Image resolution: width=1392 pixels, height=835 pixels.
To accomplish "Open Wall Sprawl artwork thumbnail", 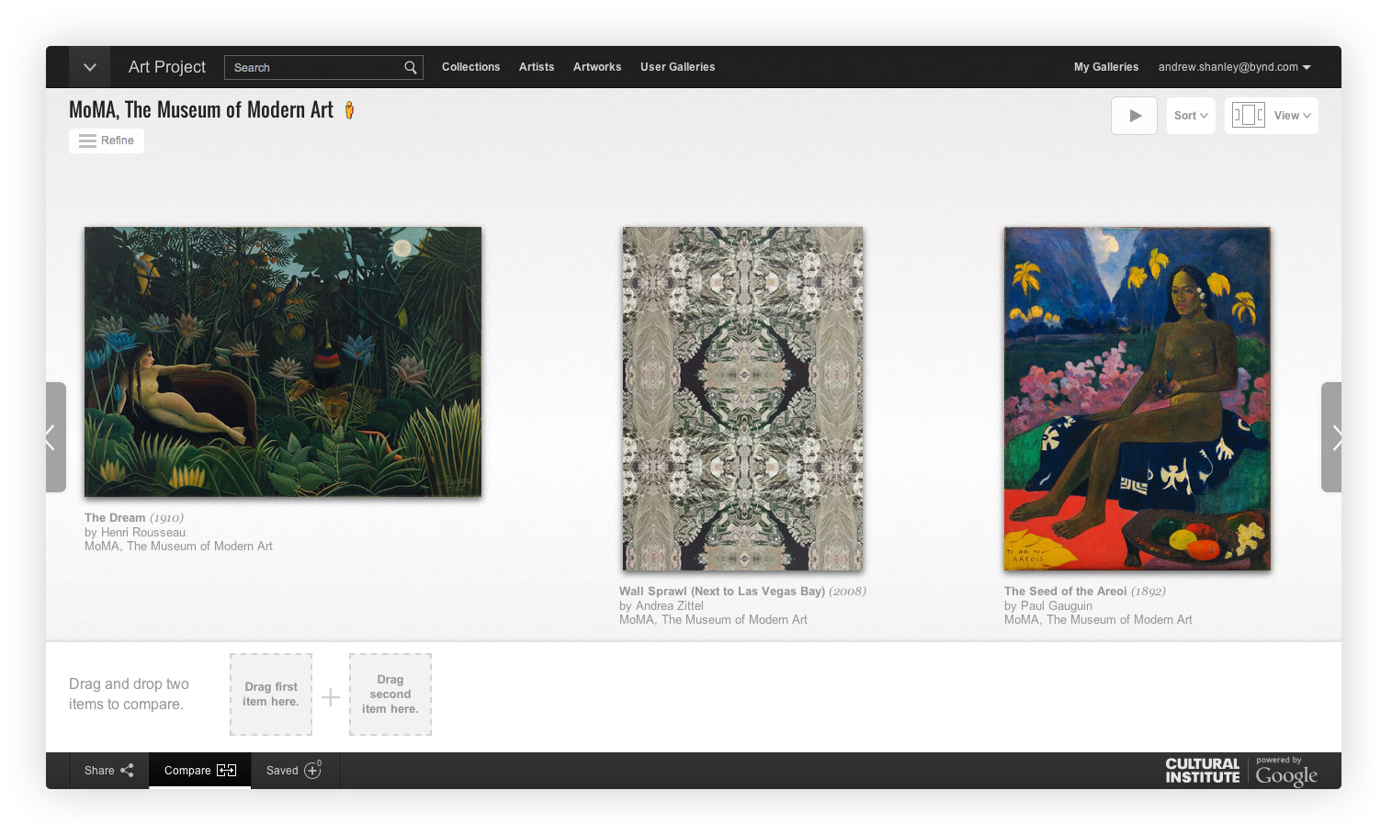I will tap(742, 399).
